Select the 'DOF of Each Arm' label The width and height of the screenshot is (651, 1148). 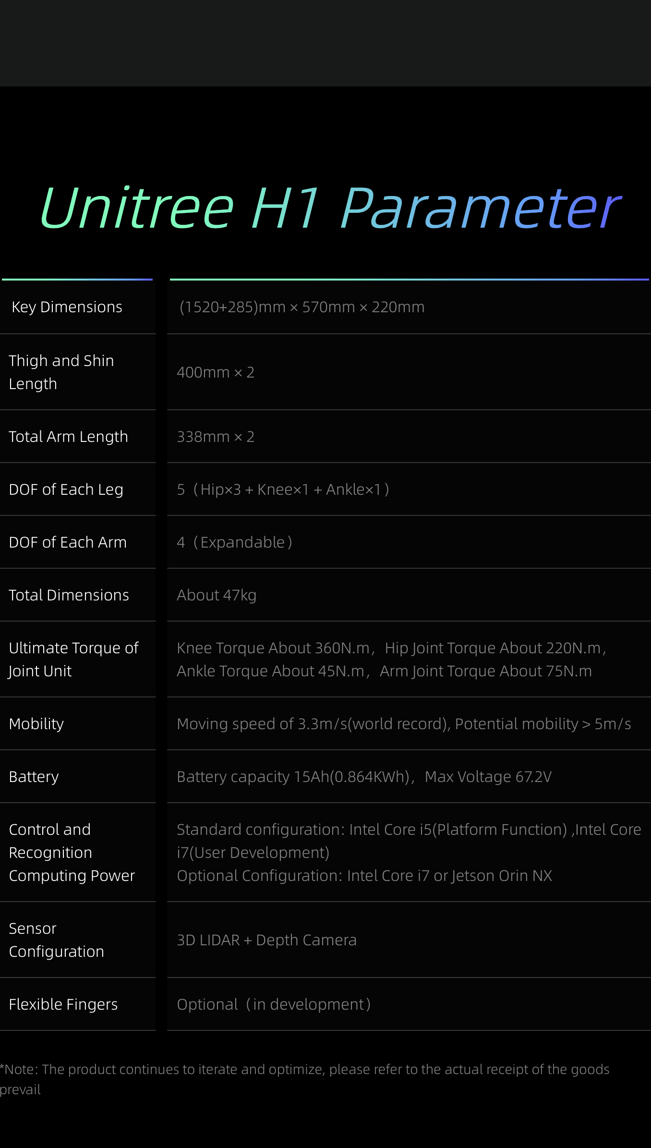68,542
